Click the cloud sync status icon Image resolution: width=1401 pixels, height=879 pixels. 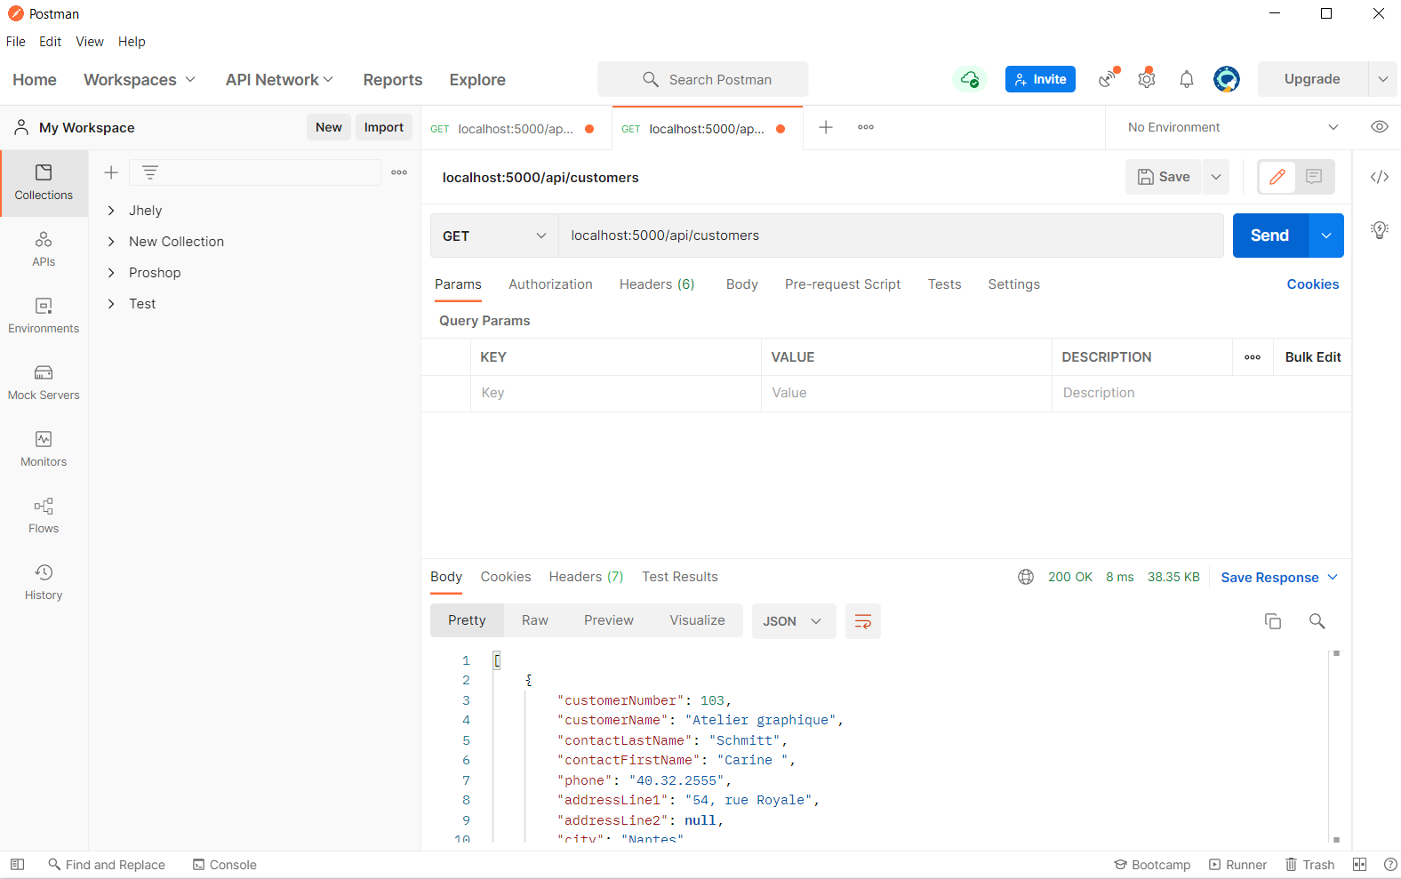(970, 79)
